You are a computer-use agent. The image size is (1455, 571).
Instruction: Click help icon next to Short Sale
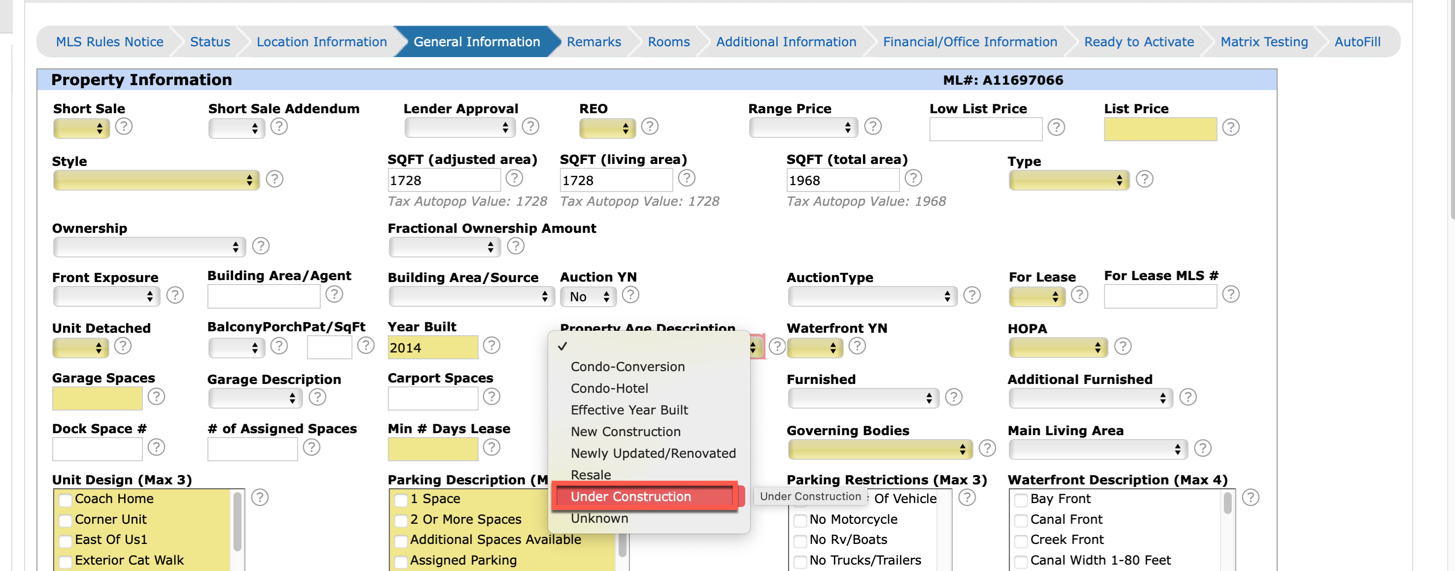[x=124, y=127]
